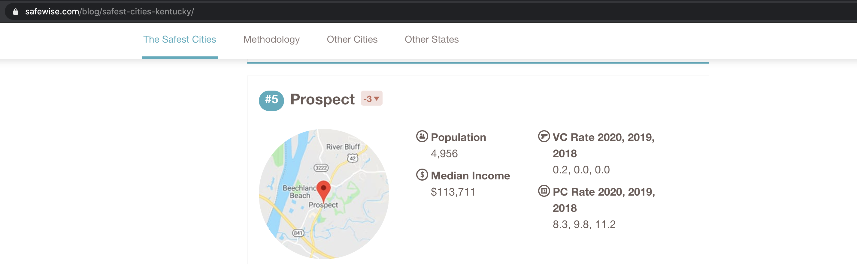Switch to Methodology tab
The width and height of the screenshot is (857, 264).
pos(271,40)
